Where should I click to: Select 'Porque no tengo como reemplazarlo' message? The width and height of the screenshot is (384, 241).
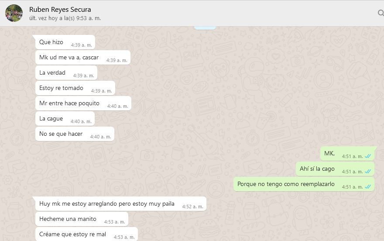(304, 184)
